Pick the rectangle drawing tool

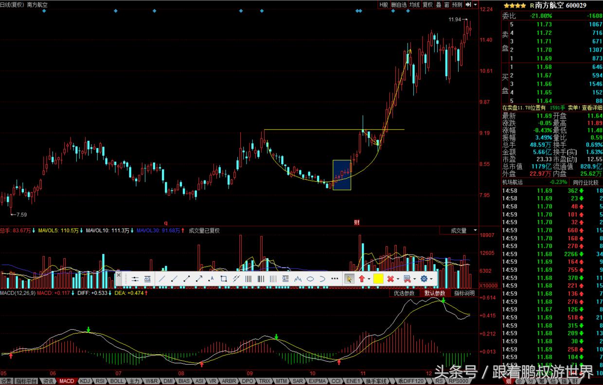point(224,279)
